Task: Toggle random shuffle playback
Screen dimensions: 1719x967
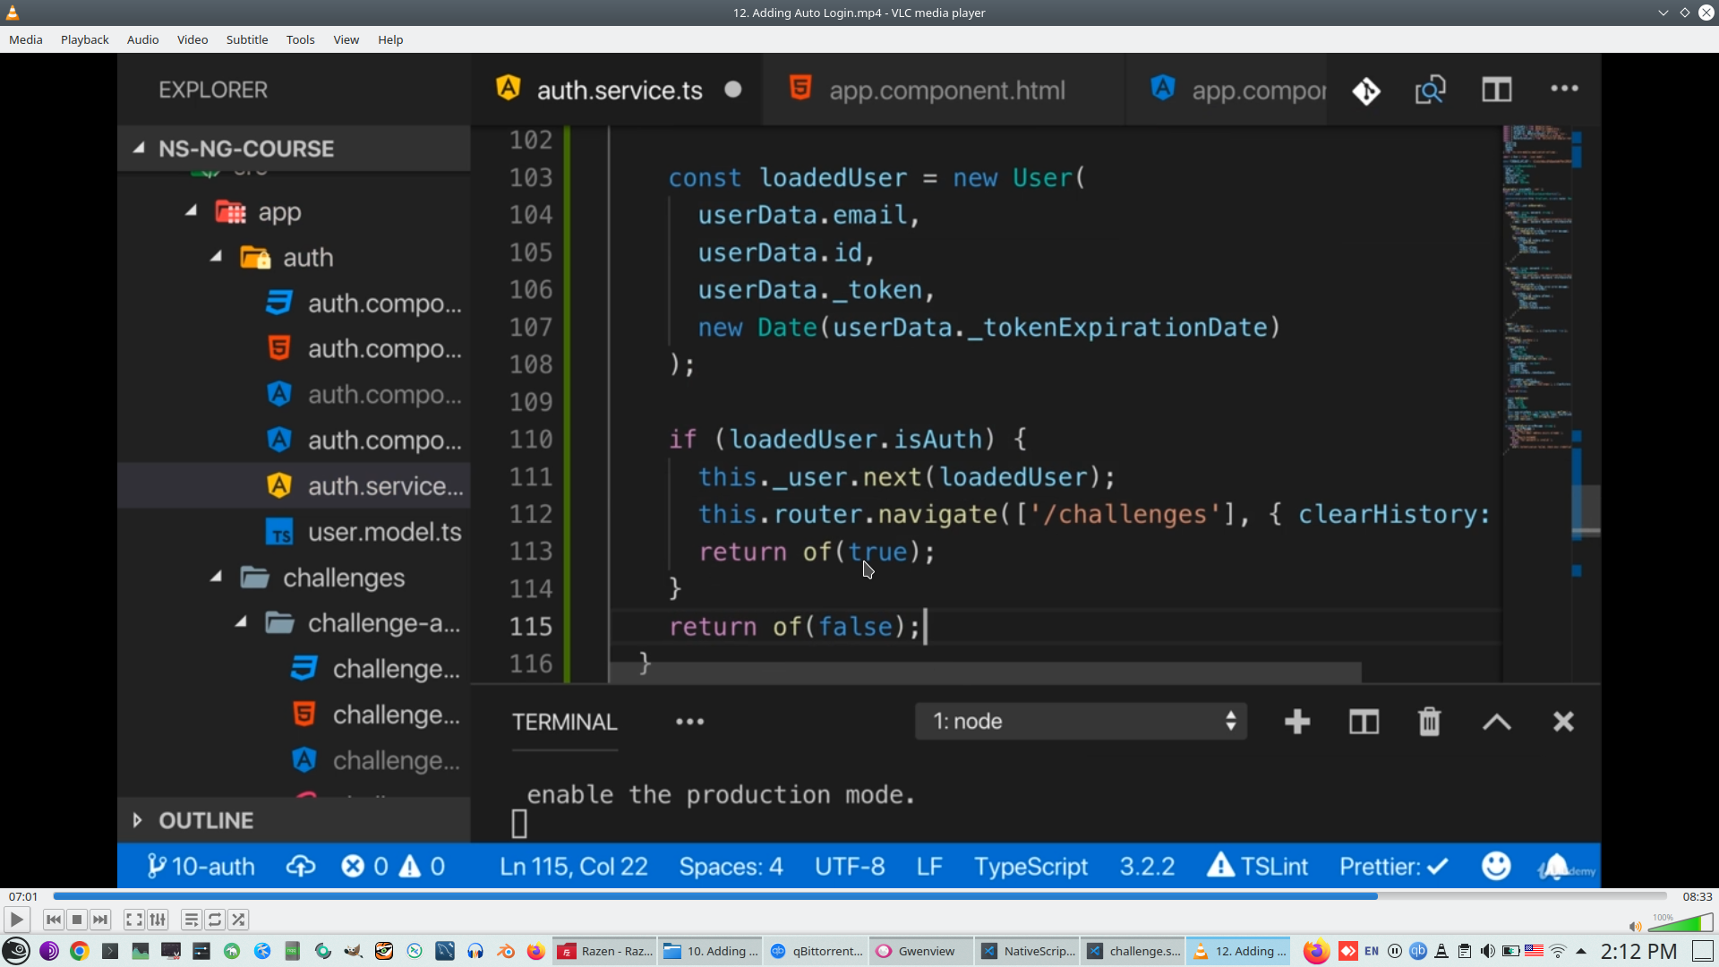Action: click(238, 920)
